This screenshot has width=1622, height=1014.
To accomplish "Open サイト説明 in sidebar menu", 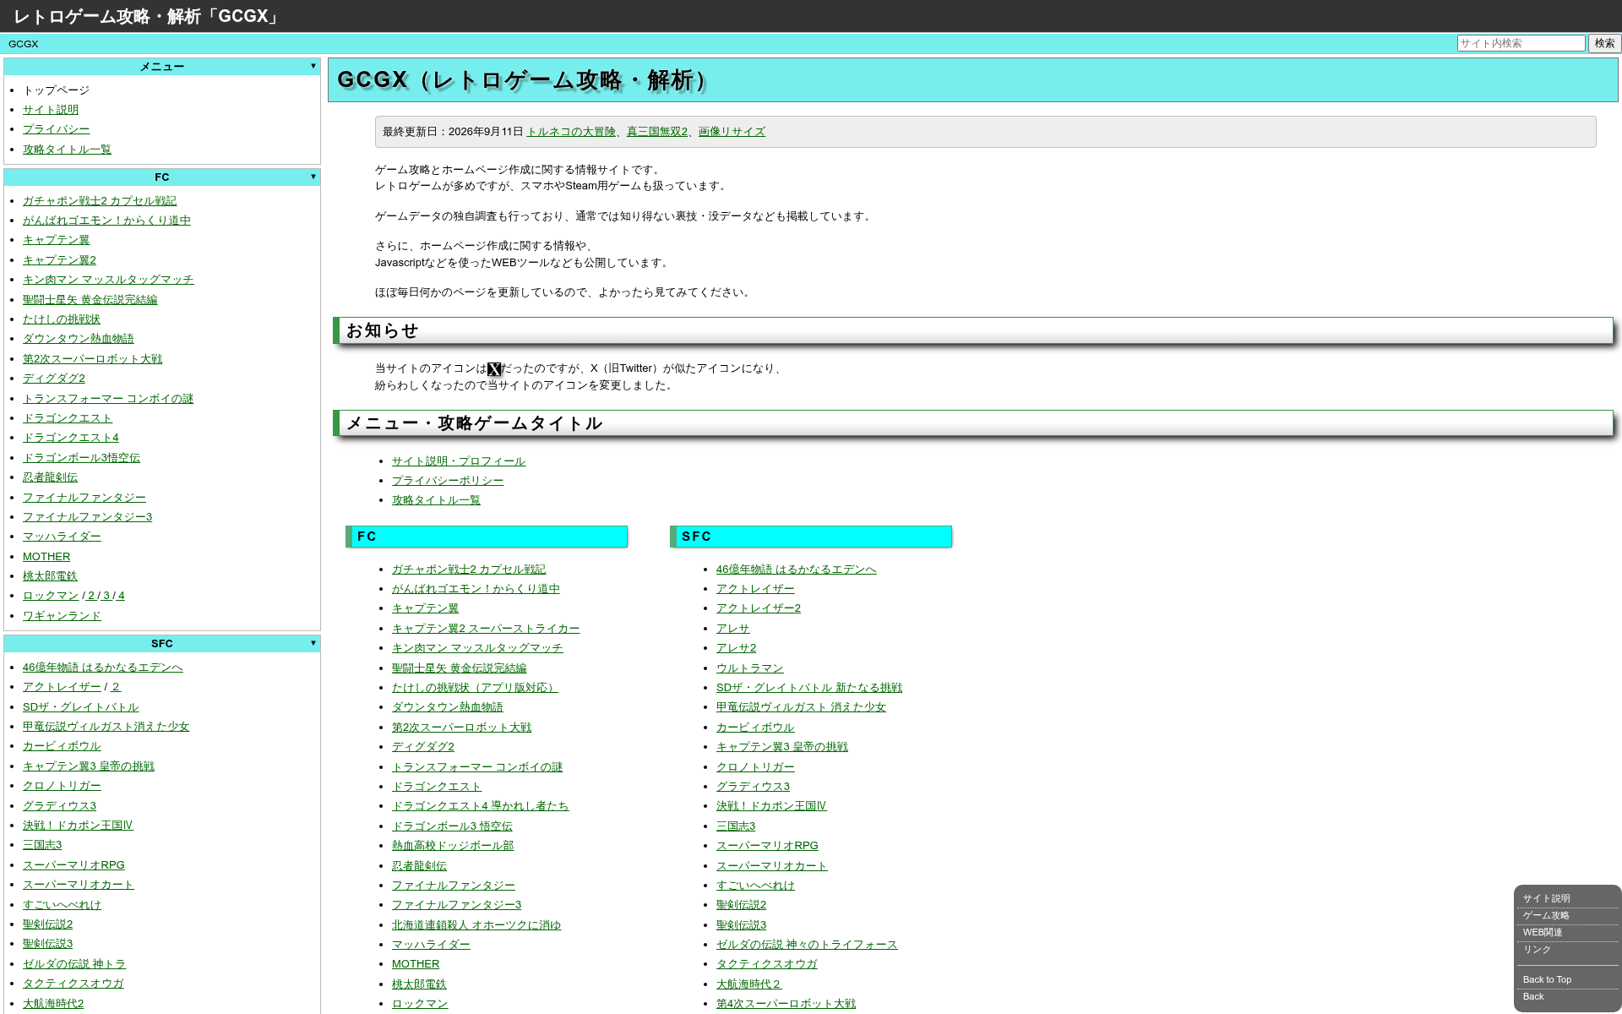I will click(x=51, y=110).
